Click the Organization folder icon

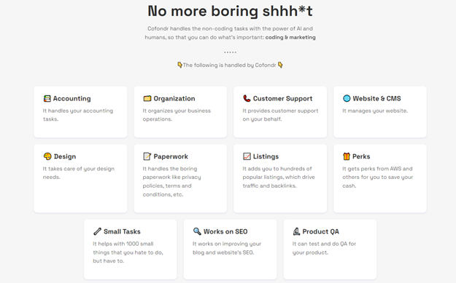coord(147,99)
